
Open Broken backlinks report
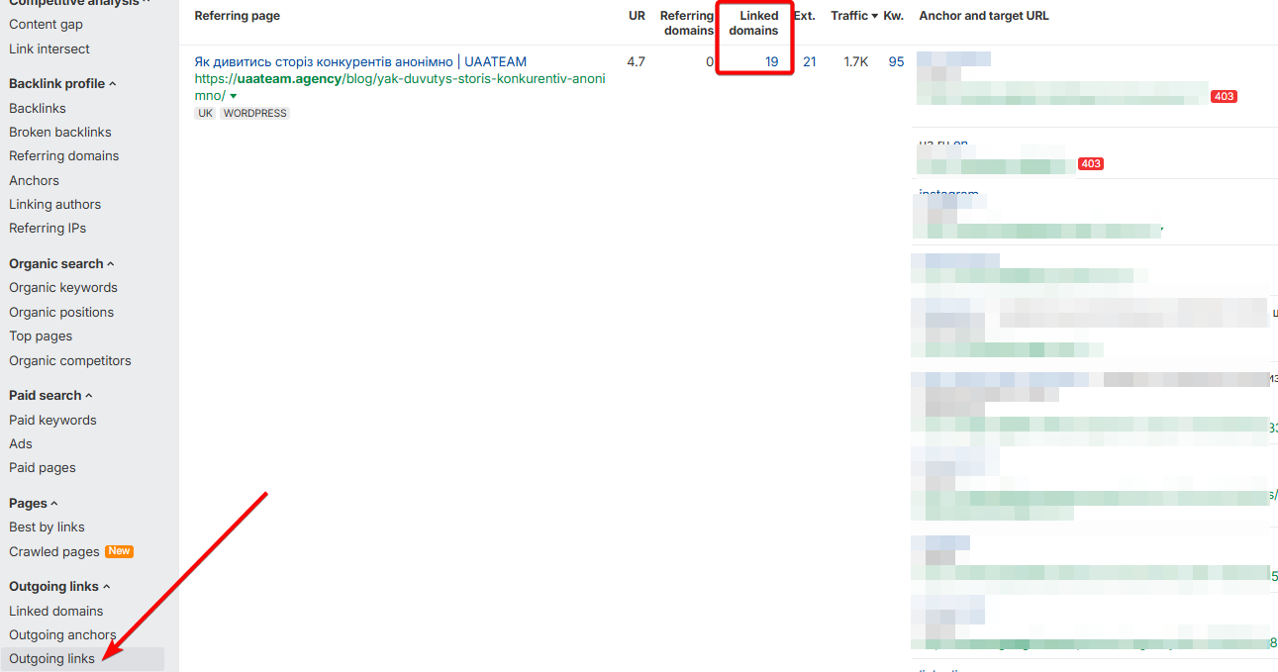coord(60,133)
